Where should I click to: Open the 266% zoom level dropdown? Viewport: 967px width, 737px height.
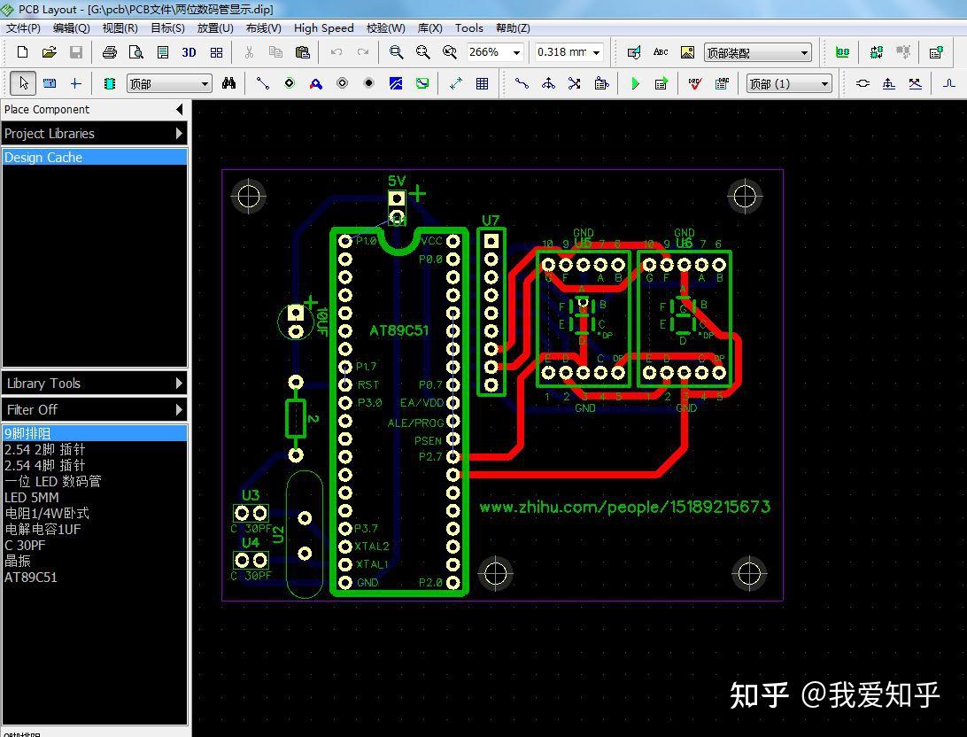point(515,52)
